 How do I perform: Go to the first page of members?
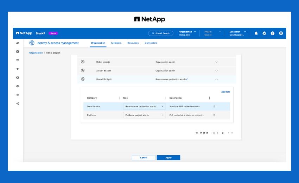point(214,133)
